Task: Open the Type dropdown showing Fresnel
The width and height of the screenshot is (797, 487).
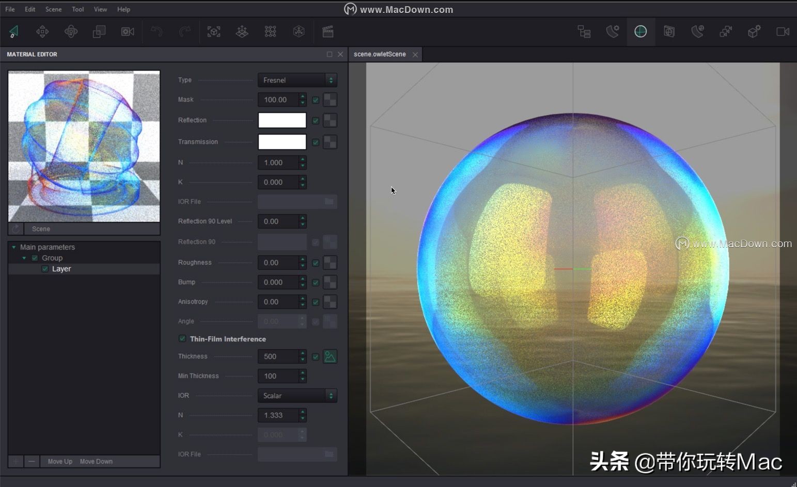Action: 297,80
